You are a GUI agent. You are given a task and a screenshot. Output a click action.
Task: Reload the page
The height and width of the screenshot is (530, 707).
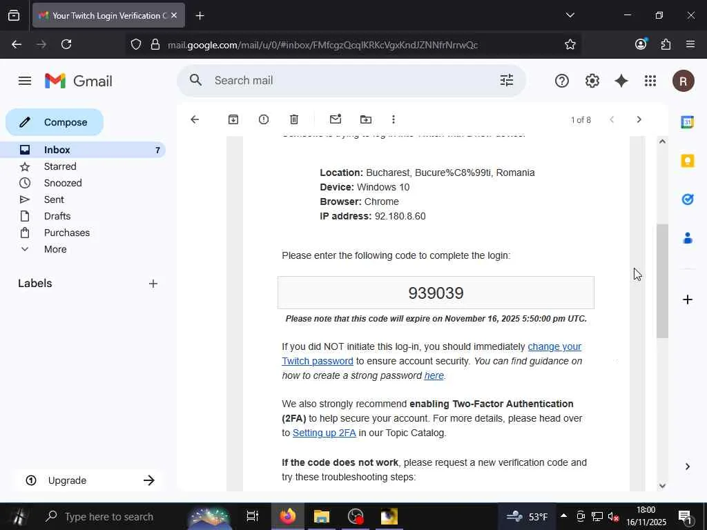(x=66, y=44)
